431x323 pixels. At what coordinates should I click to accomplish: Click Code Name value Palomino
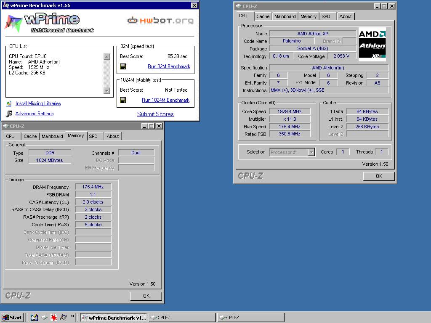[292, 41]
